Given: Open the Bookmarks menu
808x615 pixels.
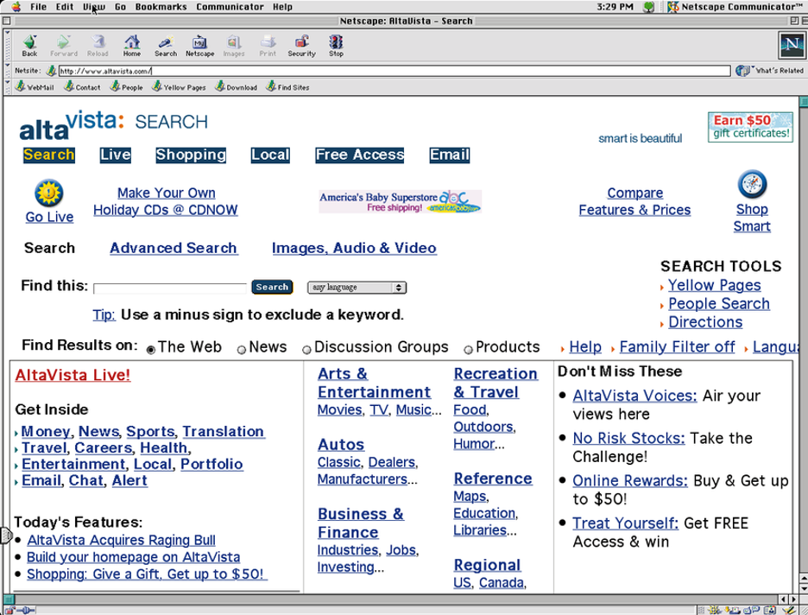Looking at the screenshot, I should click(x=161, y=7).
